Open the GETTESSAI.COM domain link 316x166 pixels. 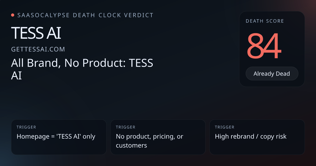(38, 49)
